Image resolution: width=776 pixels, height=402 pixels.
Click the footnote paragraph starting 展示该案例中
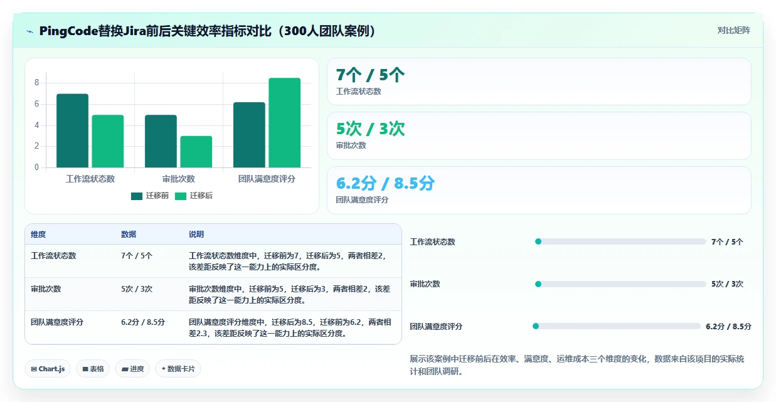coord(577,365)
